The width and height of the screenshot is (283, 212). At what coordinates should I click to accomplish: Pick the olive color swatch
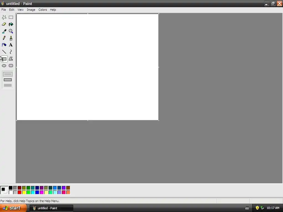(x=24, y=188)
